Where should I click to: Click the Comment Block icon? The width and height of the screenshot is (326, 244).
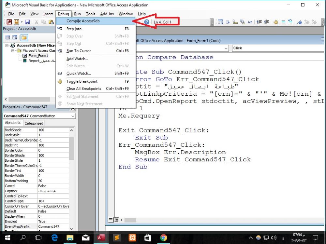point(283,22)
